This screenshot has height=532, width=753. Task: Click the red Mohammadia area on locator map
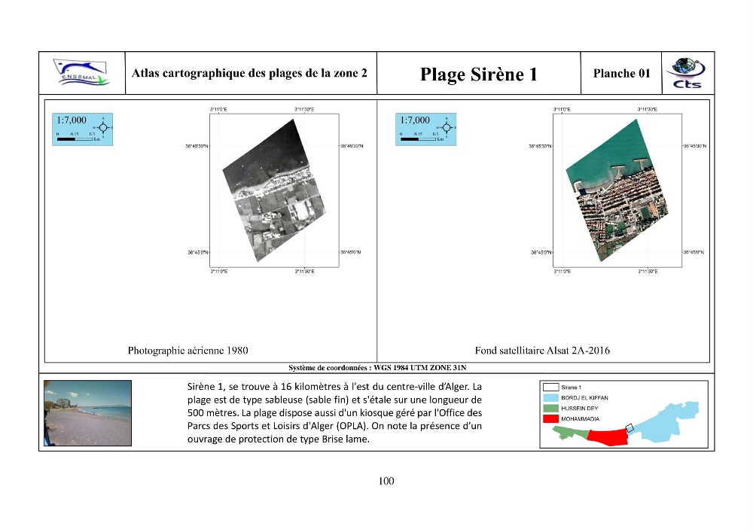point(608,437)
